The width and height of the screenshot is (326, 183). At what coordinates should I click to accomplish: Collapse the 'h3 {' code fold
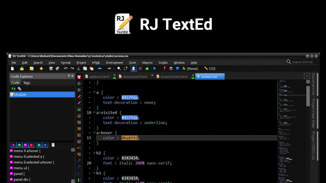point(94,173)
